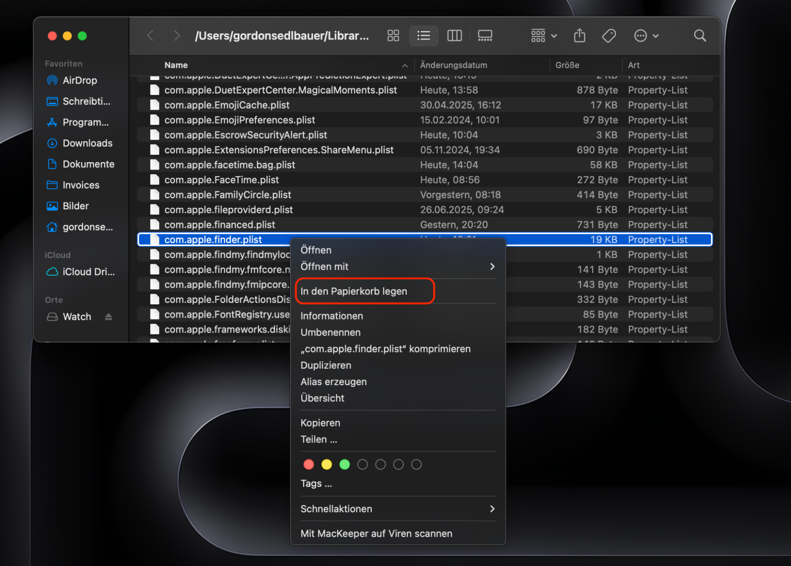Sort by the Änderungsdatum column header
This screenshot has width=791, height=566.
[453, 65]
